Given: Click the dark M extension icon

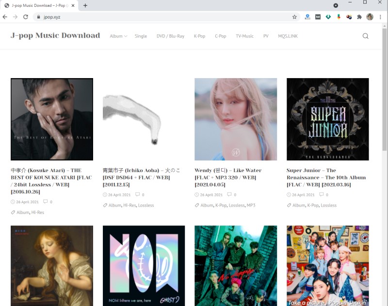Looking at the screenshot, I should tap(318, 17).
